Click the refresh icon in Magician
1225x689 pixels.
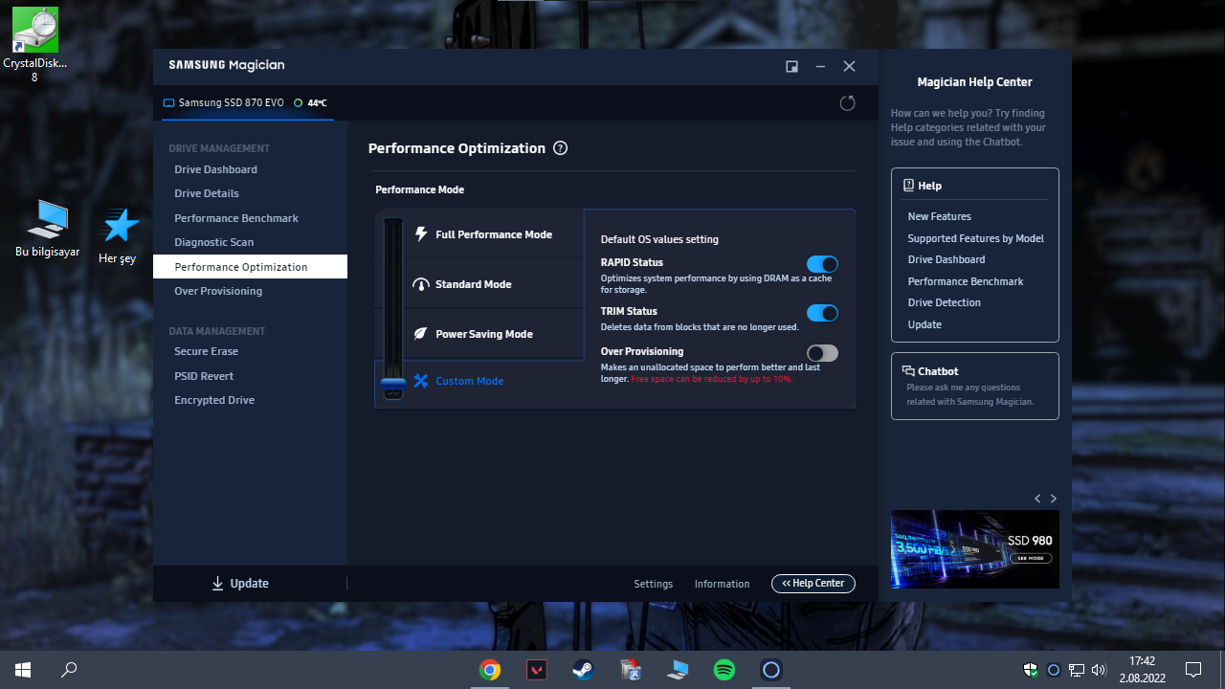pos(847,103)
